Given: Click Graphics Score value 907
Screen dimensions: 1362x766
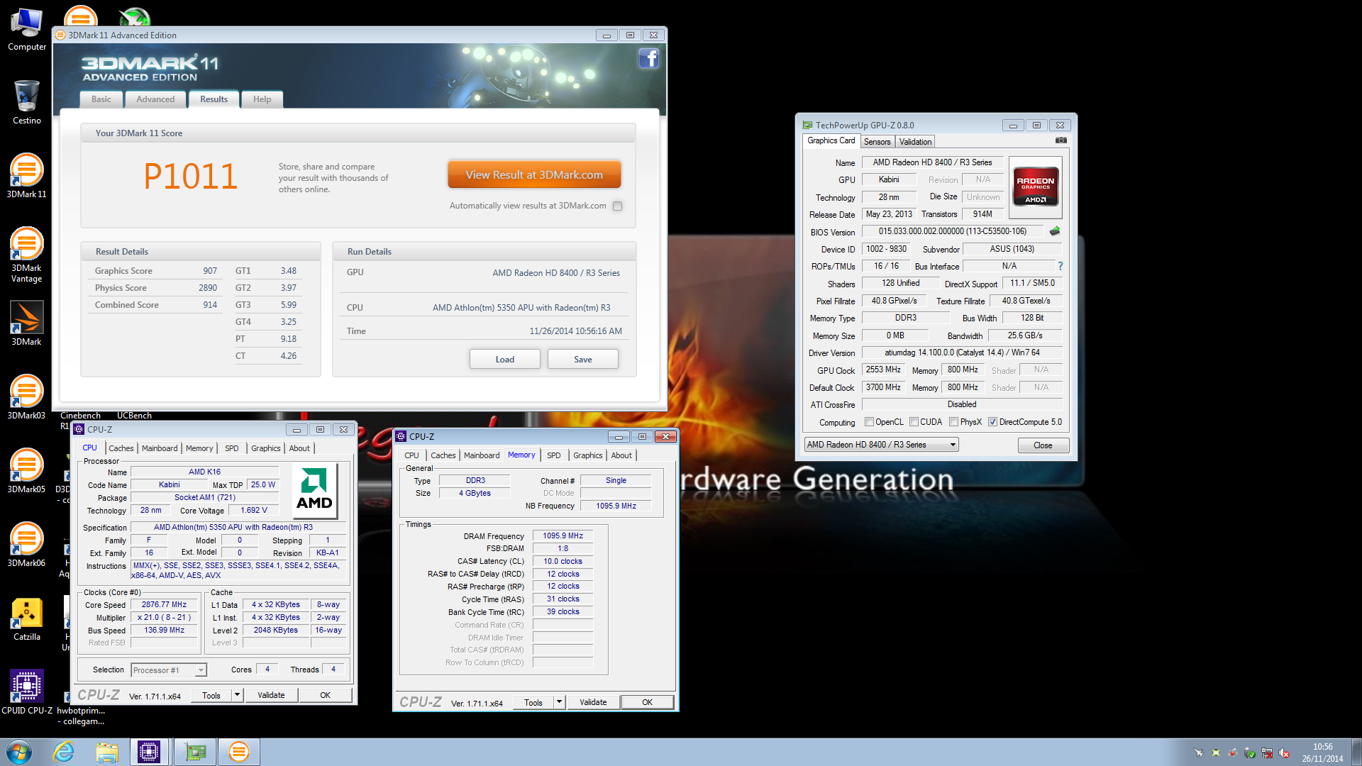Looking at the screenshot, I should click(210, 271).
